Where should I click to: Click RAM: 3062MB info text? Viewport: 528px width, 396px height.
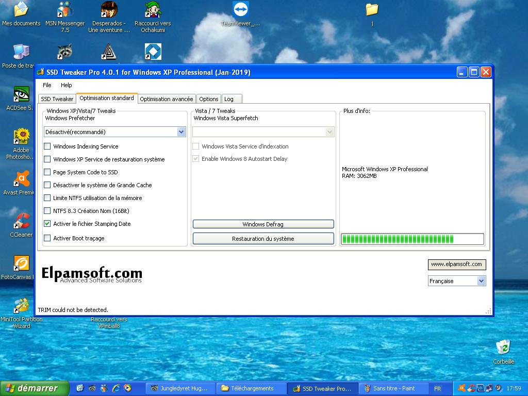point(359,176)
